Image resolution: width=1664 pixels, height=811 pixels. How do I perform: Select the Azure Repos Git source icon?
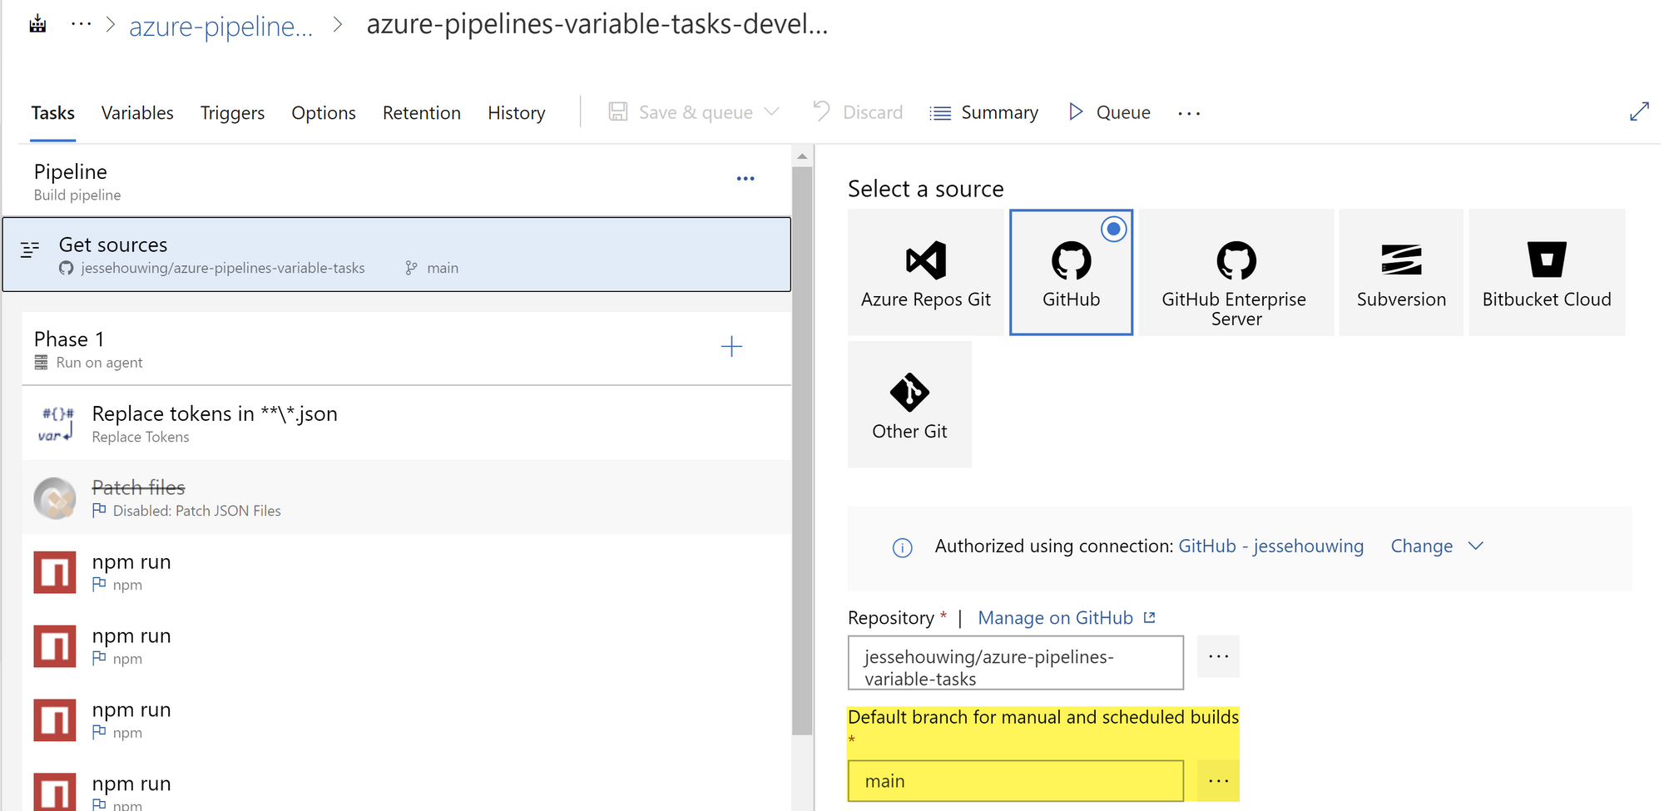pos(925,260)
